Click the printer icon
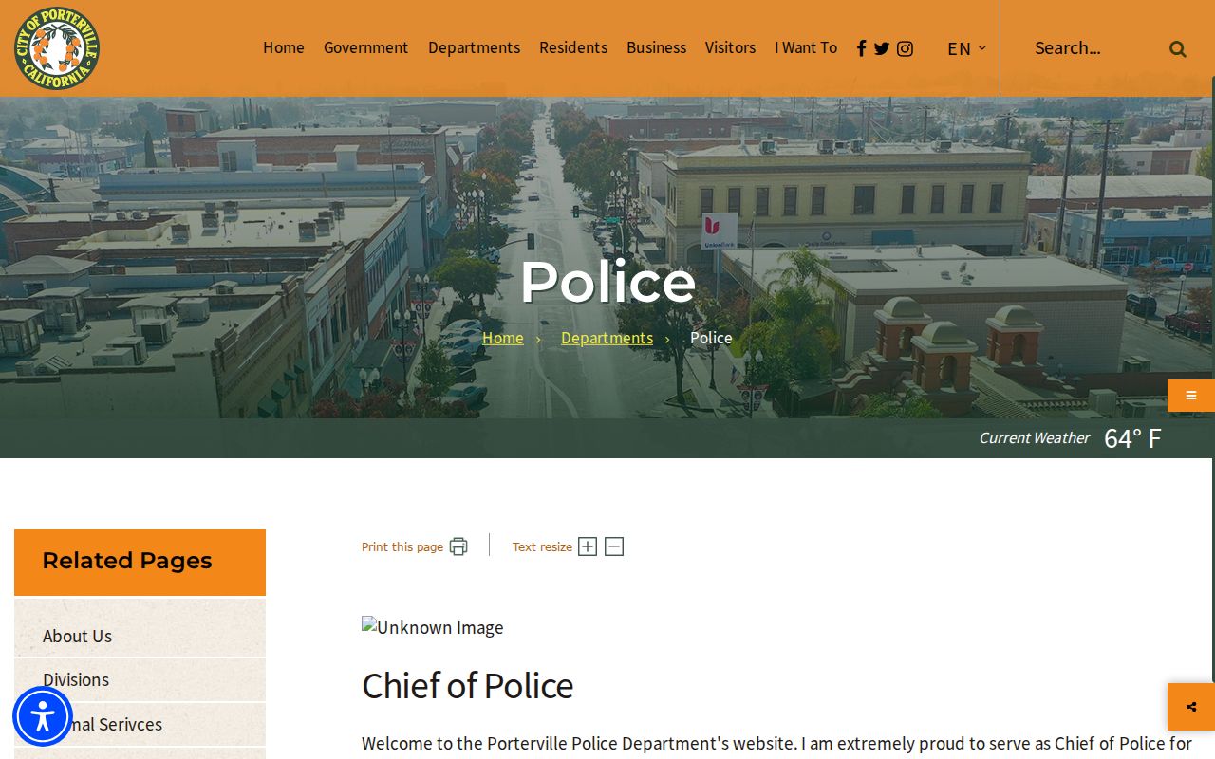This screenshot has width=1215, height=759. [458, 546]
